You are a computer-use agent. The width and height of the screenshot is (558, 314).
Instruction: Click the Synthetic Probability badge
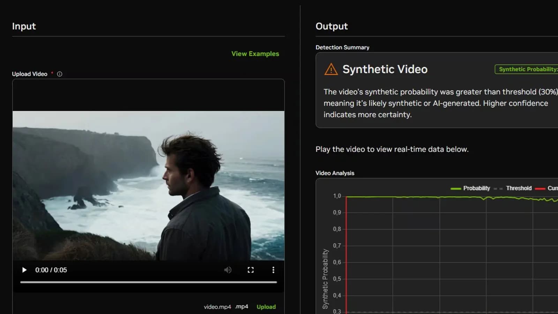[x=526, y=69]
